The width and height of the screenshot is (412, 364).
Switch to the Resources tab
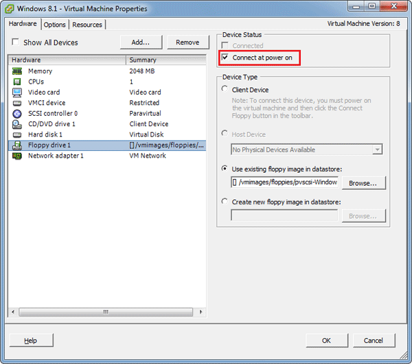pos(87,25)
